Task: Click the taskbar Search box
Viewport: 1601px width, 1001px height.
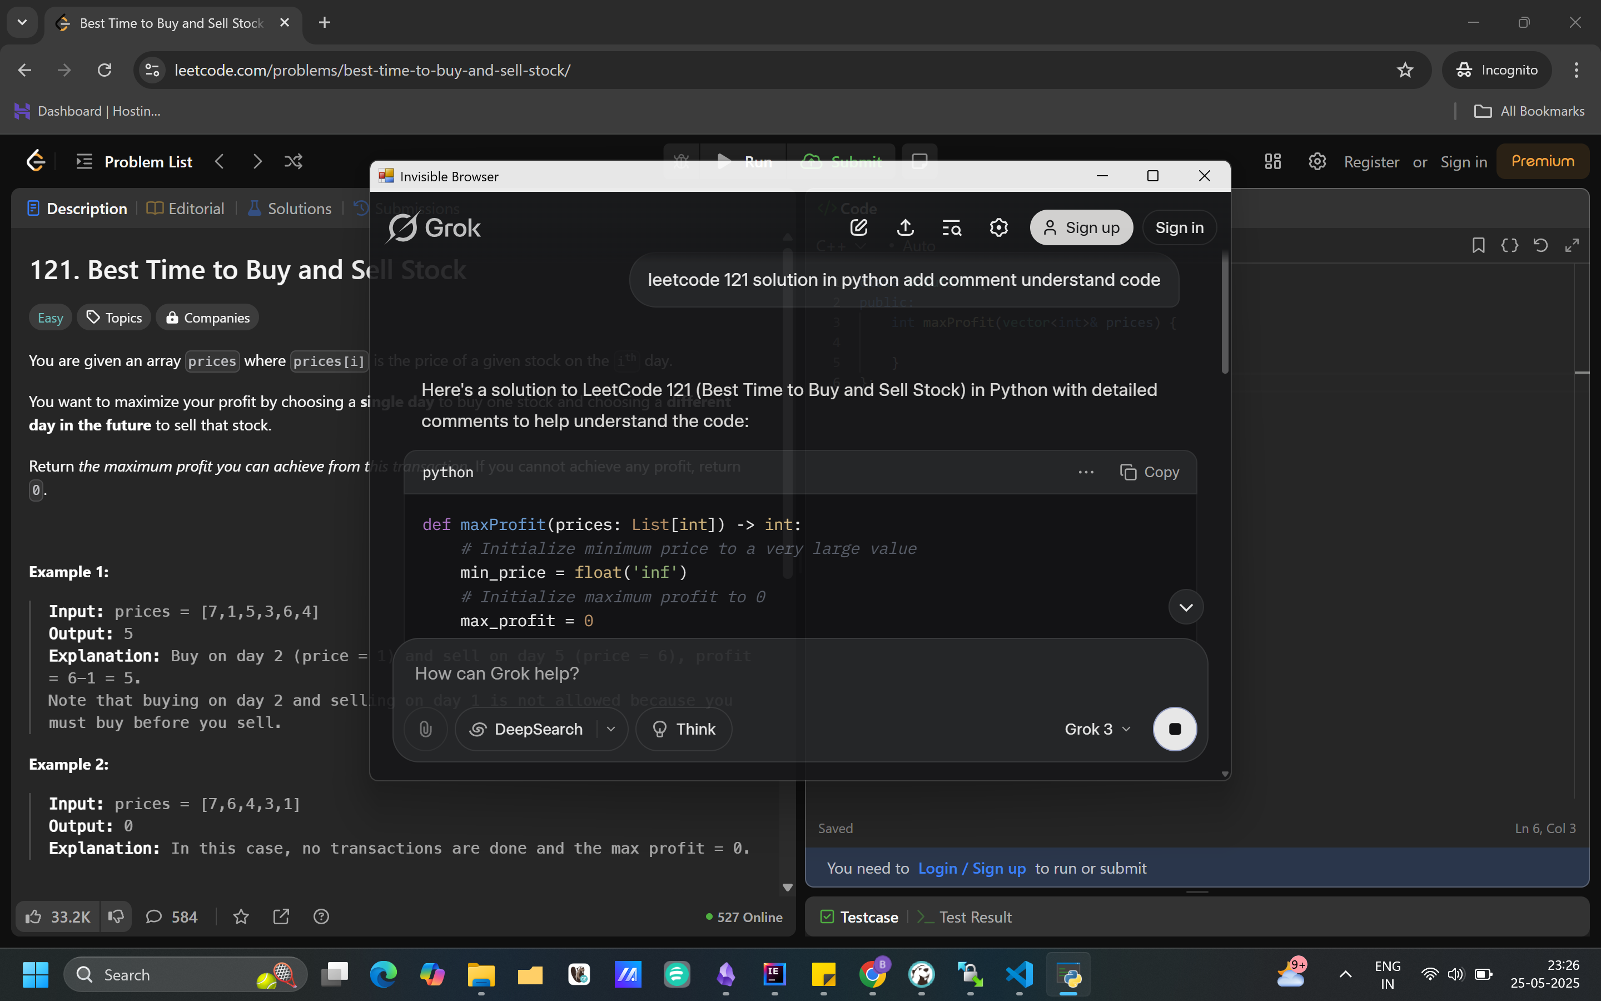Action: [x=185, y=974]
